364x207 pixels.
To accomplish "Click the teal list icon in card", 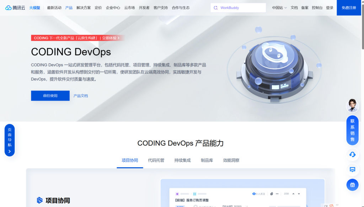I will 194,194.
